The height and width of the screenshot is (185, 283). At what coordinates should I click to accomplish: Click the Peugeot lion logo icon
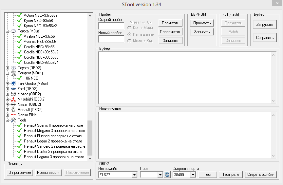[x=13, y=73]
